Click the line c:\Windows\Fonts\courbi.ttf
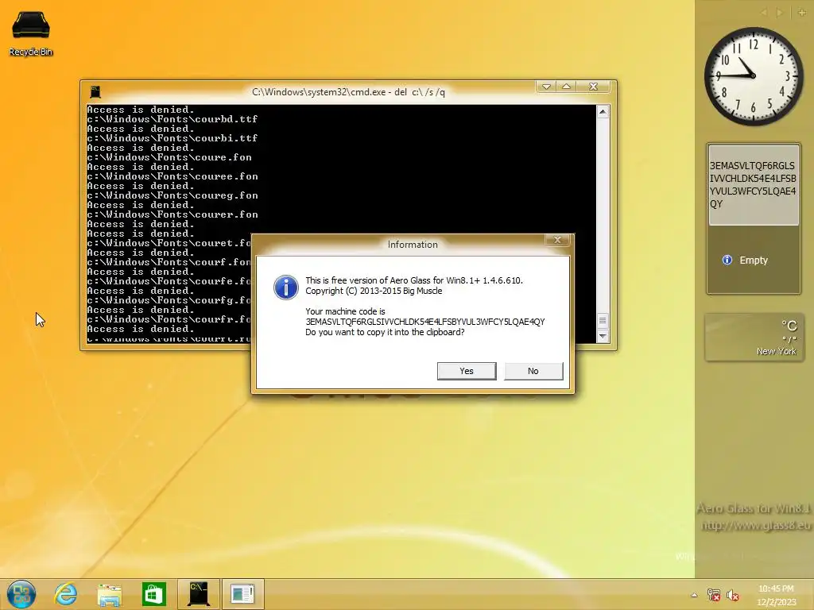This screenshot has height=610, width=814. 172,138
